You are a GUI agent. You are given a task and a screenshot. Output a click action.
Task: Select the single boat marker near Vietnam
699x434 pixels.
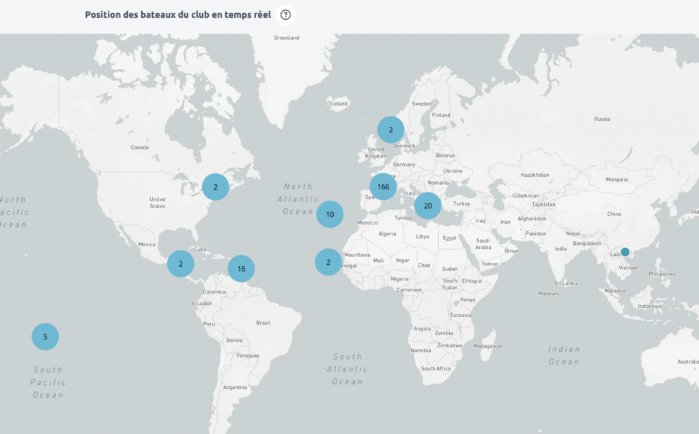[x=625, y=252]
